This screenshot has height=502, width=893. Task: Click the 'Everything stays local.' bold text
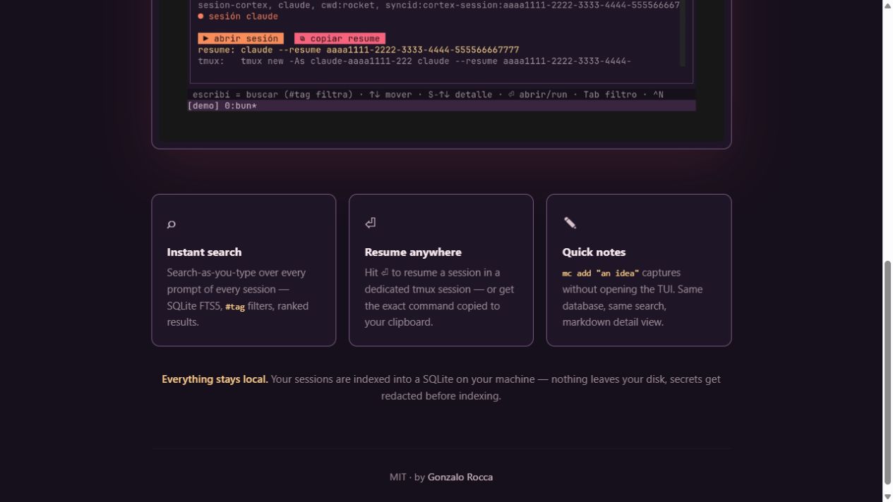click(215, 379)
